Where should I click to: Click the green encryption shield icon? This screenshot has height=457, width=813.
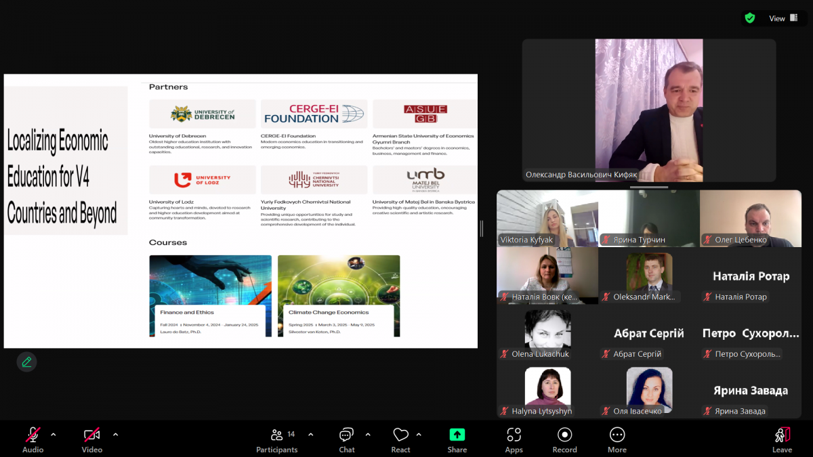(750, 18)
